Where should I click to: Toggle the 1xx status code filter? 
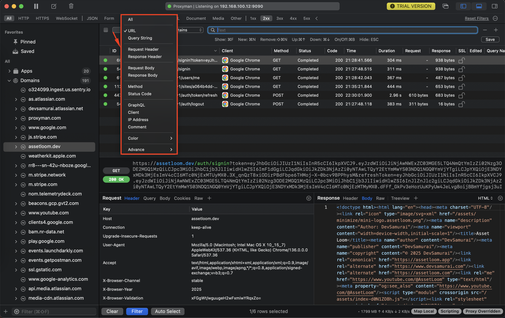click(253, 18)
